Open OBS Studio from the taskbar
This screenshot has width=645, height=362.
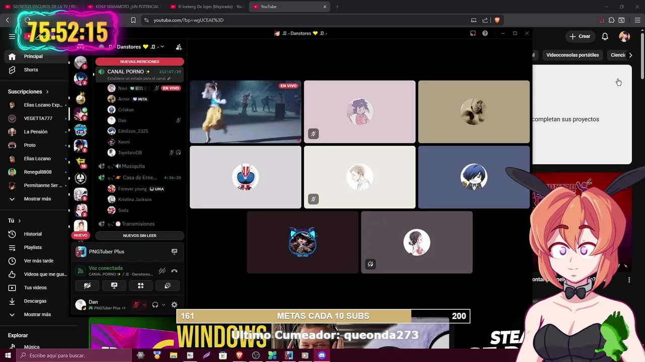256,355
